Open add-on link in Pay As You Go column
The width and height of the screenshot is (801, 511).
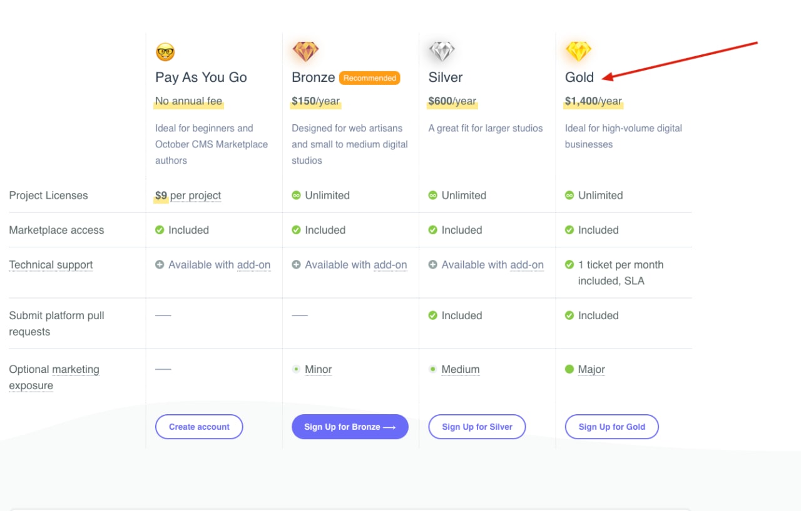coord(253,265)
